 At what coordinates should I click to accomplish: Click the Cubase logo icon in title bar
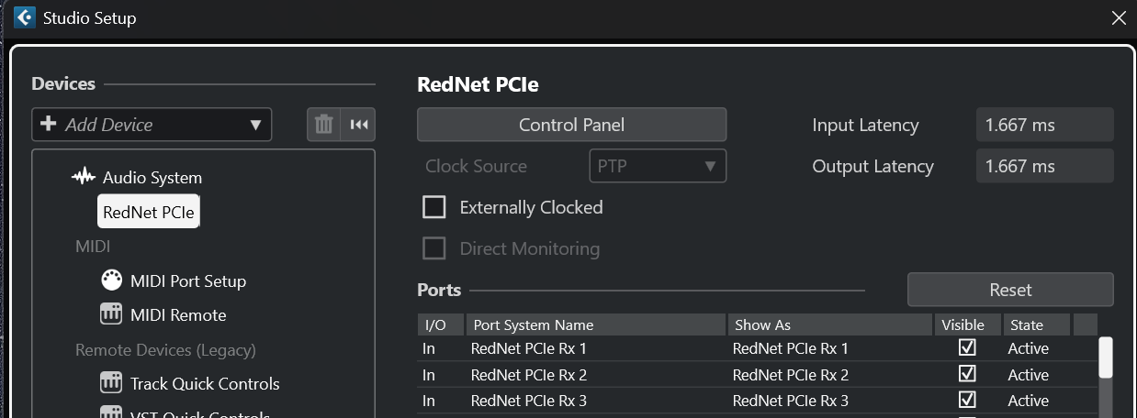coord(25,17)
